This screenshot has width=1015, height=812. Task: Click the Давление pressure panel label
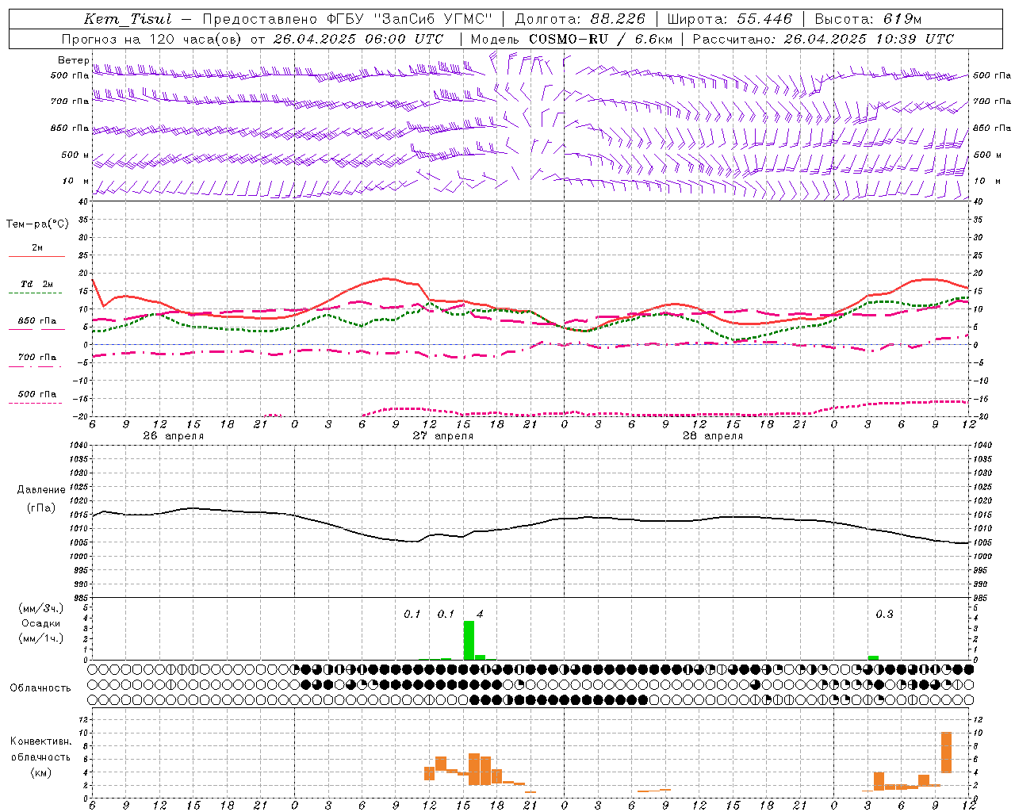[x=41, y=490]
